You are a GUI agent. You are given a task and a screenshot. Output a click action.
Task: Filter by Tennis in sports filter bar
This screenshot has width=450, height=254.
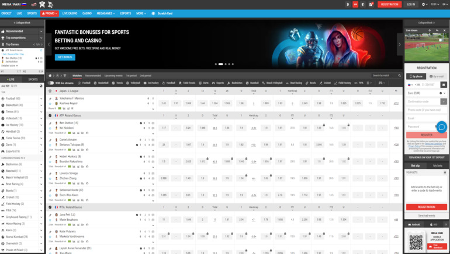(117, 83)
